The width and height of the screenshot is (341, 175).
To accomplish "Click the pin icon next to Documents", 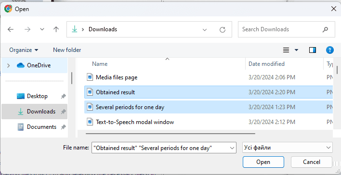I will [63, 127].
